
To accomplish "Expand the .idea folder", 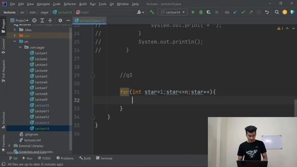I will point(14,30).
